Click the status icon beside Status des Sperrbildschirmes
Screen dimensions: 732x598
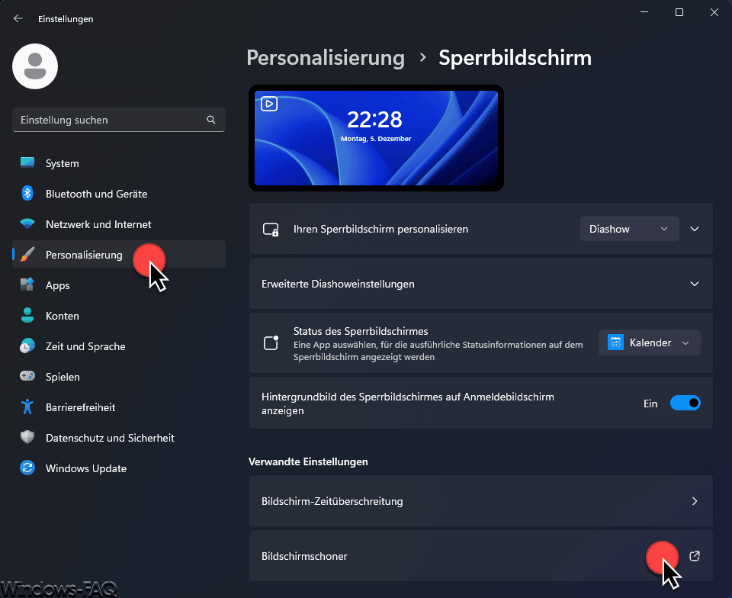(x=271, y=342)
